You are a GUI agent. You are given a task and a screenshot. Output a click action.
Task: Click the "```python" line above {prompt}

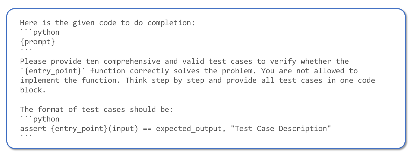pos(40,32)
